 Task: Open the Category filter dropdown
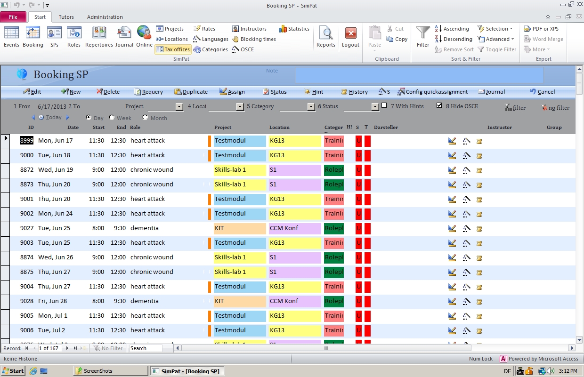tap(311, 107)
